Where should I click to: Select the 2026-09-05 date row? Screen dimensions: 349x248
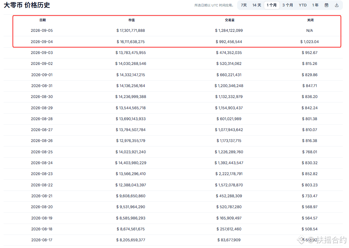[177, 31]
